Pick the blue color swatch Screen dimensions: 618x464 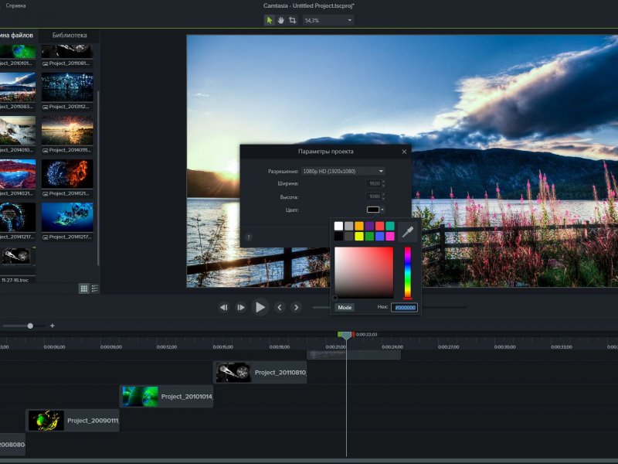(379, 236)
